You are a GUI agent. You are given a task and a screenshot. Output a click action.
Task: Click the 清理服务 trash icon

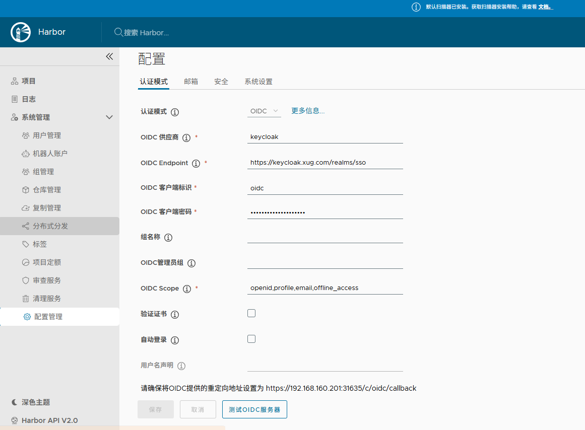[x=25, y=299]
